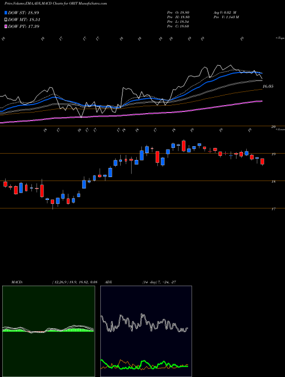Select the 'DOW PT: 17.39' legend text
The height and width of the screenshot is (377, 285).
(x=23, y=26)
